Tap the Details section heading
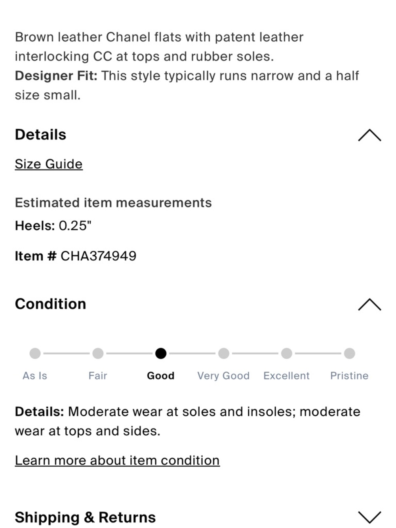 [x=40, y=135]
